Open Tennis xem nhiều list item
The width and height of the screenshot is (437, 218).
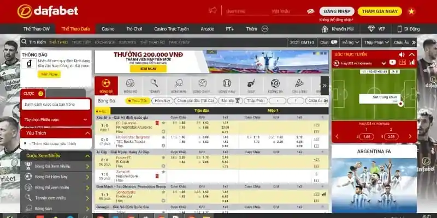56,198
